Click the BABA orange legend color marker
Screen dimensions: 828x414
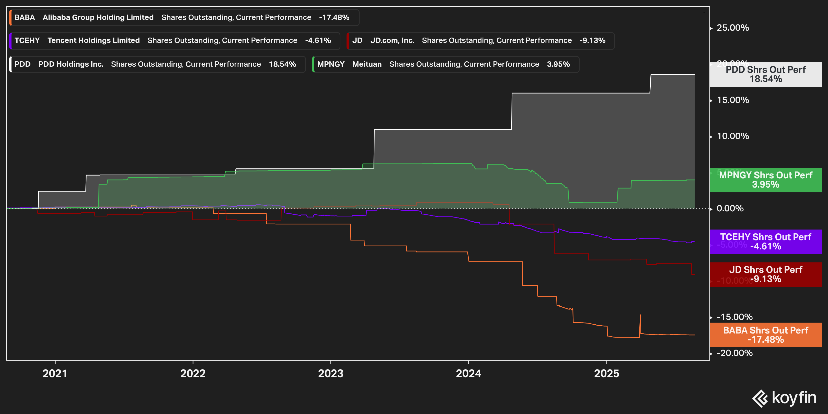[x=11, y=17]
